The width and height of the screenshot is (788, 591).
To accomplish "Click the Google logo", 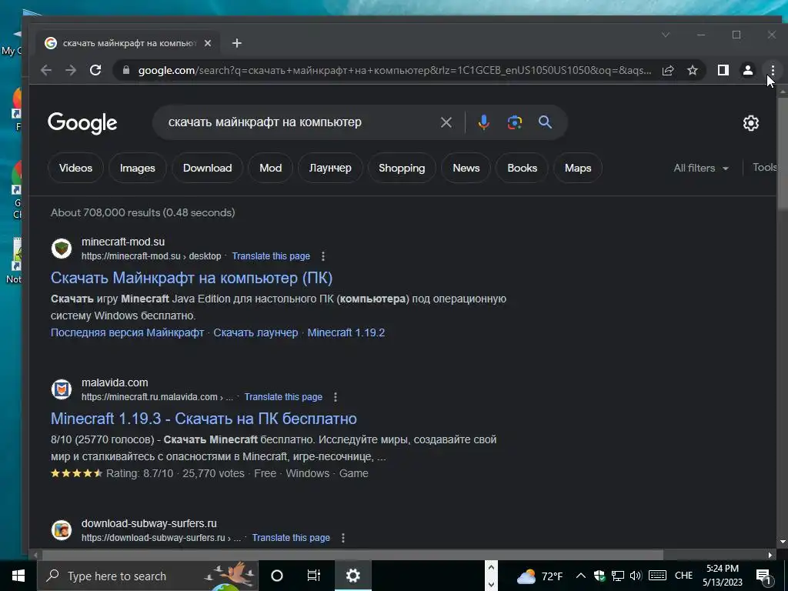I will click(82, 123).
